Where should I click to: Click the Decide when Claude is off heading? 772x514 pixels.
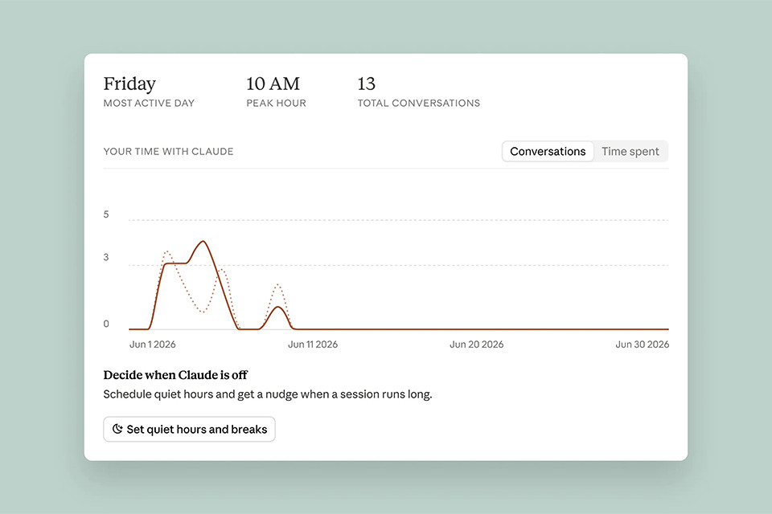point(175,375)
